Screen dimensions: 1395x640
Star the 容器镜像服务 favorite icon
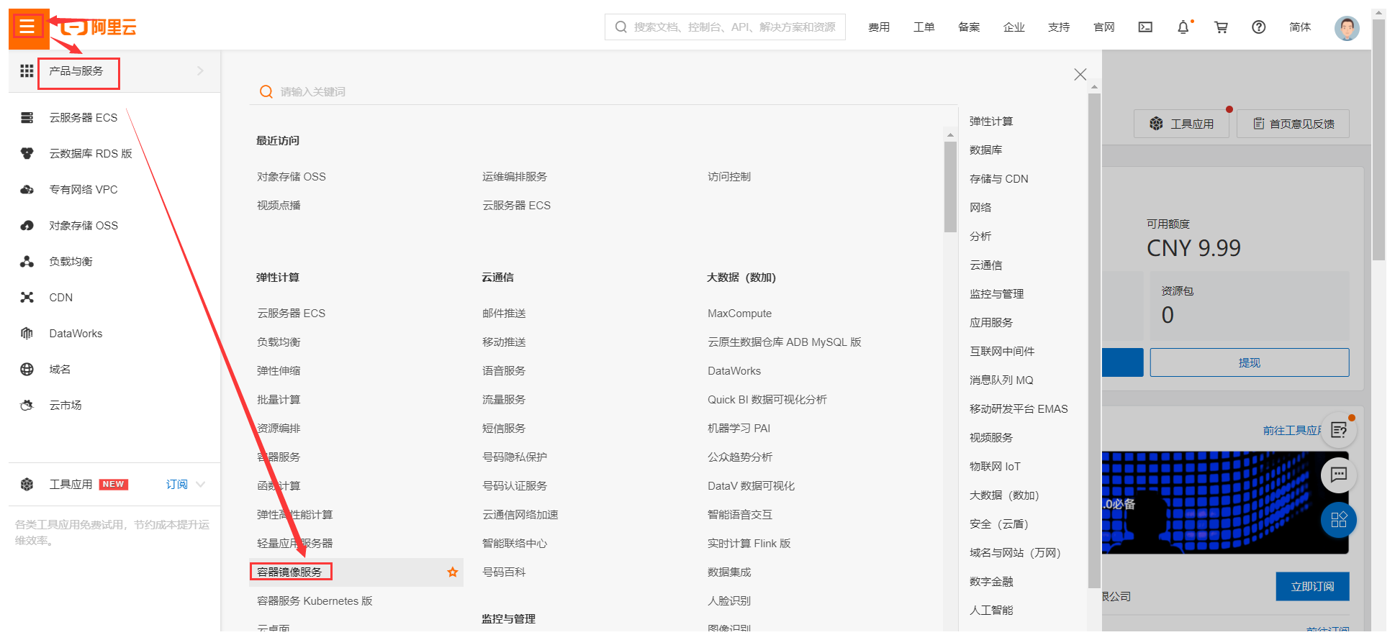[452, 572]
